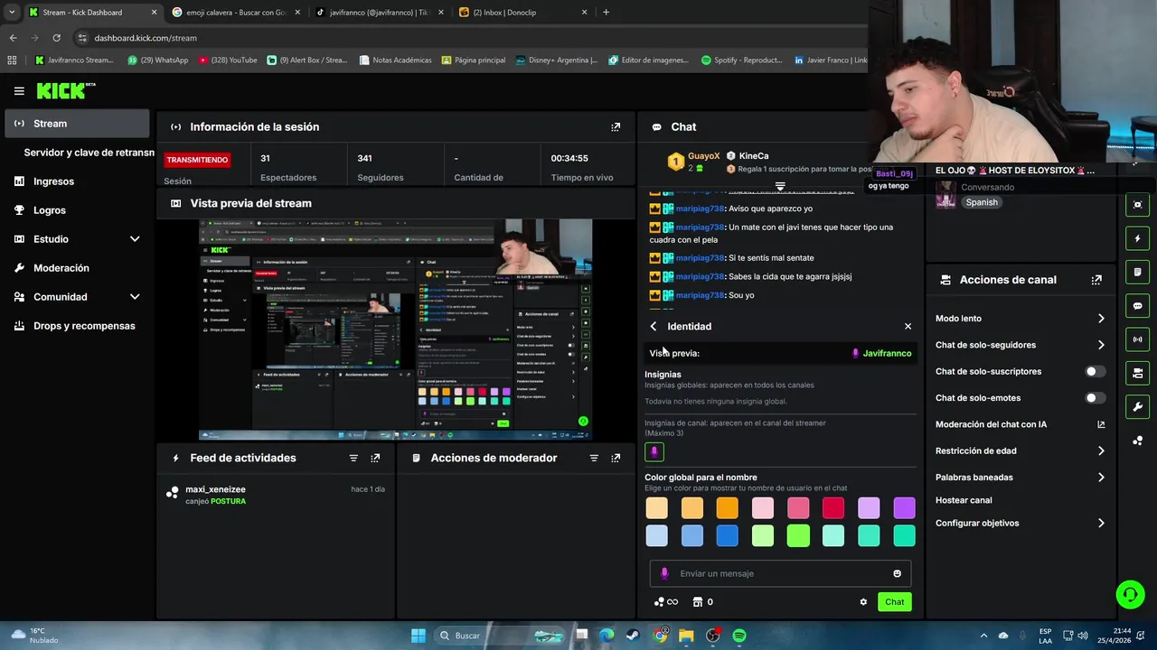
Task: Pop out the Información de la sesión panel
Action: (x=616, y=127)
